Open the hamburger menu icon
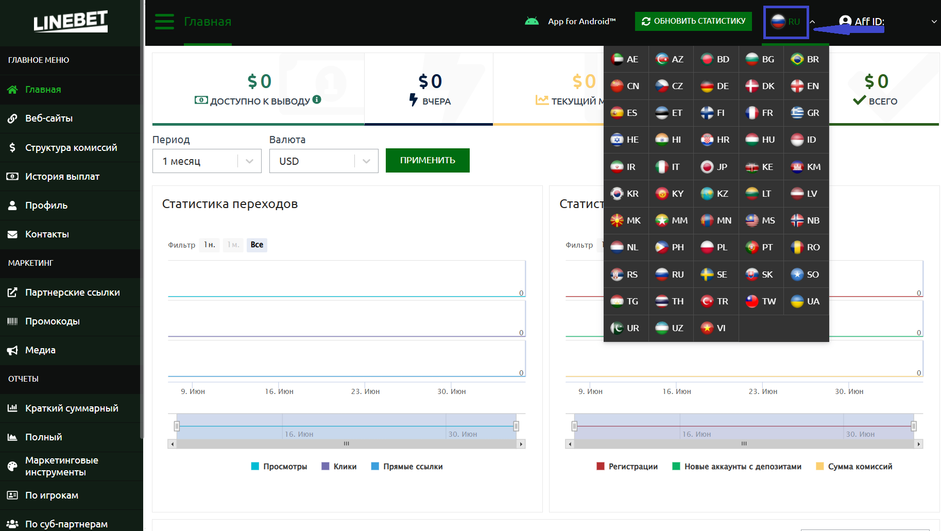 pos(164,22)
